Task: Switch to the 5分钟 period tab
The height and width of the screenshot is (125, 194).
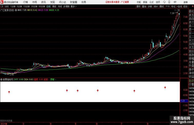Action: (19, 6)
